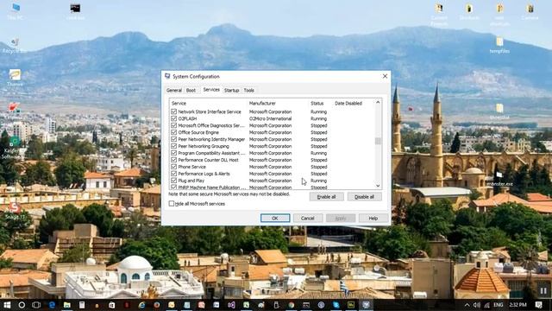The width and height of the screenshot is (552, 311).
Task: Select Running status of Plug and Play
Action: point(318,181)
